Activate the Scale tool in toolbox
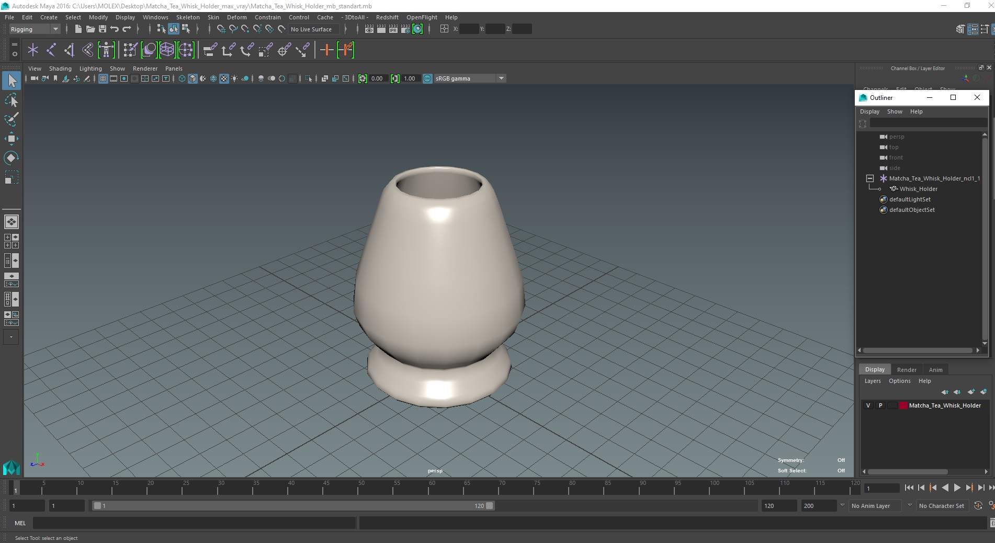Image resolution: width=995 pixels, height=543 pixels. pos(12,177)
